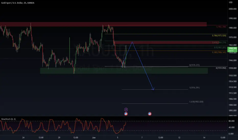Select the Fibonacci level 0(1939.850) label
238x140 pixels.
221,68
